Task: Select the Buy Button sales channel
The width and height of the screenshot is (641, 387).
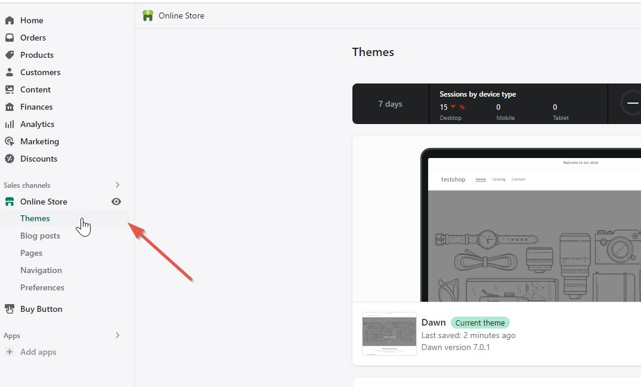Action: click(42, 309)
